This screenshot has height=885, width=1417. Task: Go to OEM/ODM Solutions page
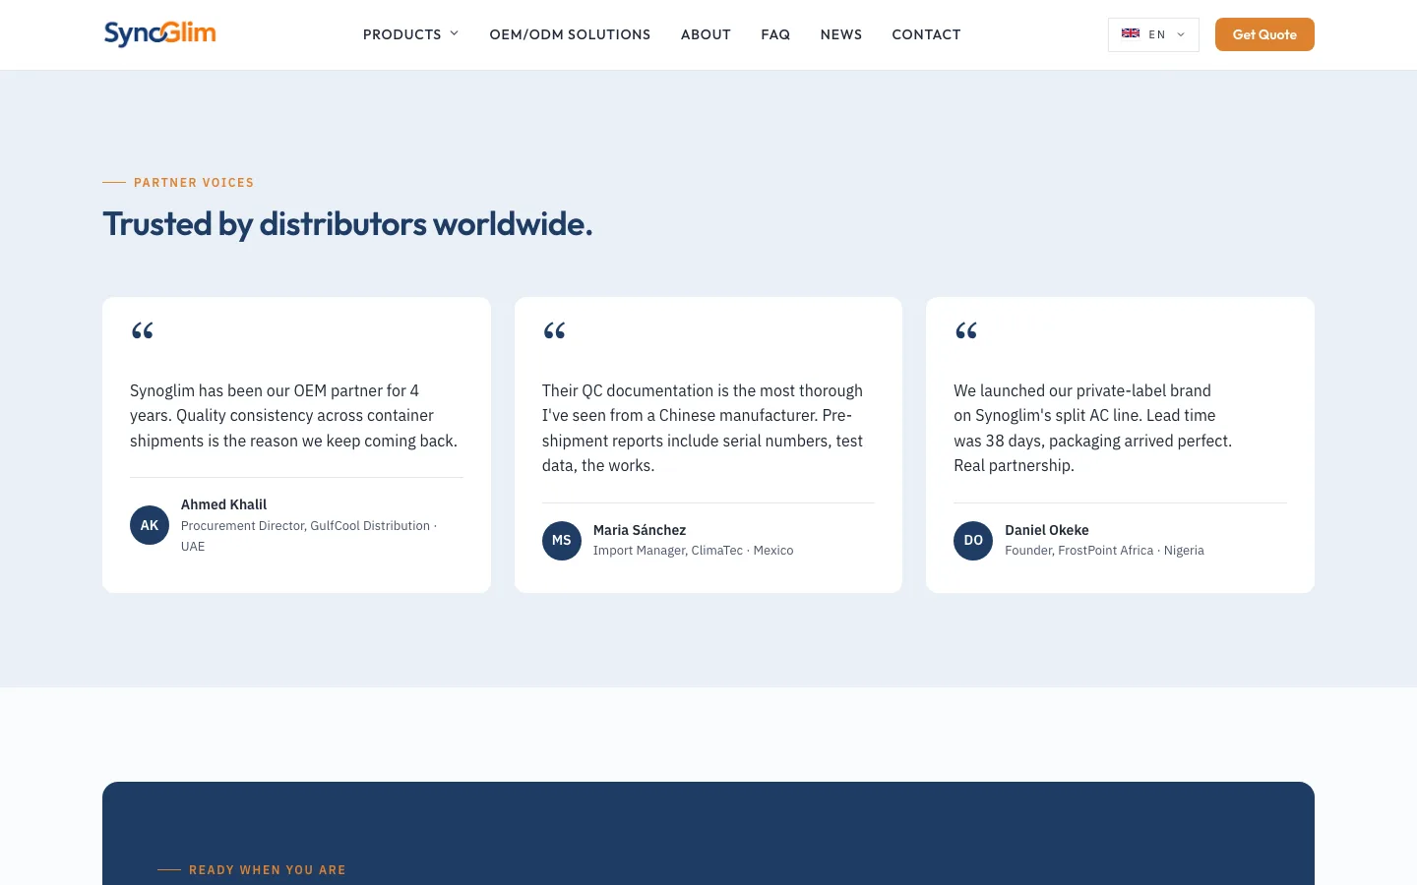[570, 34]
